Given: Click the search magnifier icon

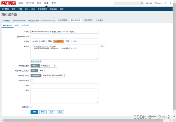Looking at the screenshot, I should pyautogui.click(x=142, y=3).
